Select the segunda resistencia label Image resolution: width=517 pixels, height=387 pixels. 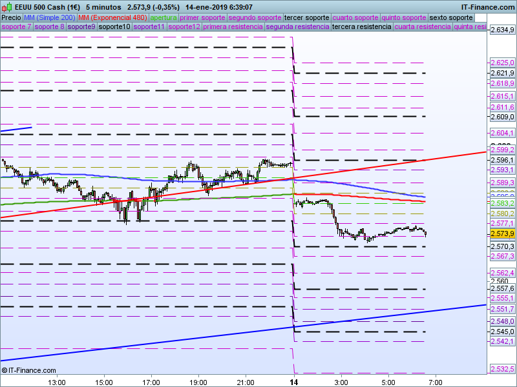[297, 26]
